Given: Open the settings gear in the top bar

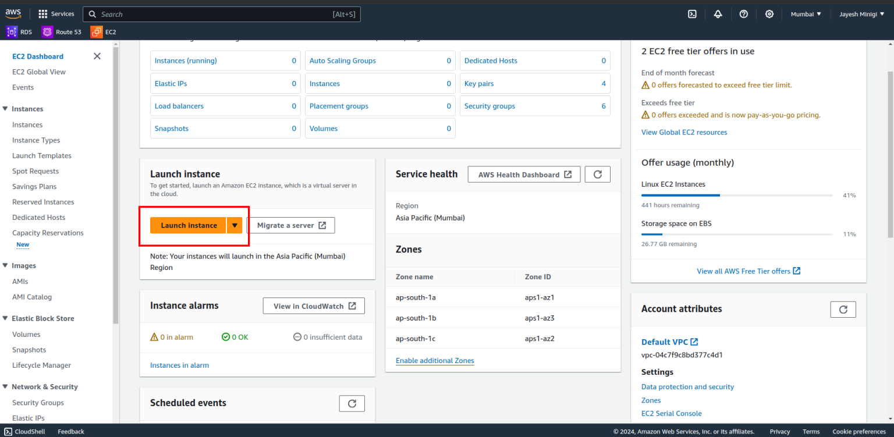Looking at the screenshot, I should coord(769,13).
